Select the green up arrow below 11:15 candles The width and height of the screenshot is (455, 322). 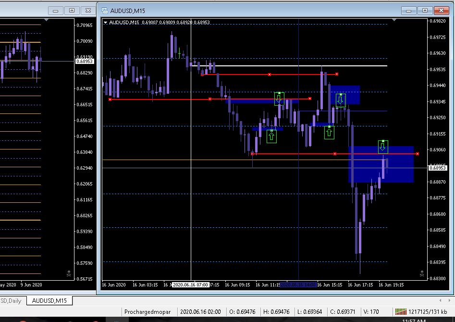[x=271, y=136]
